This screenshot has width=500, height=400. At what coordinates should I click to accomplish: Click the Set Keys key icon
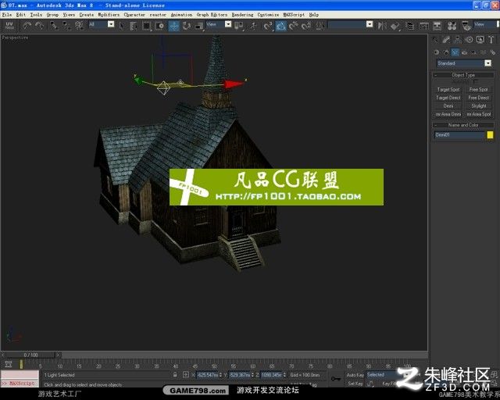click(335, 379)
